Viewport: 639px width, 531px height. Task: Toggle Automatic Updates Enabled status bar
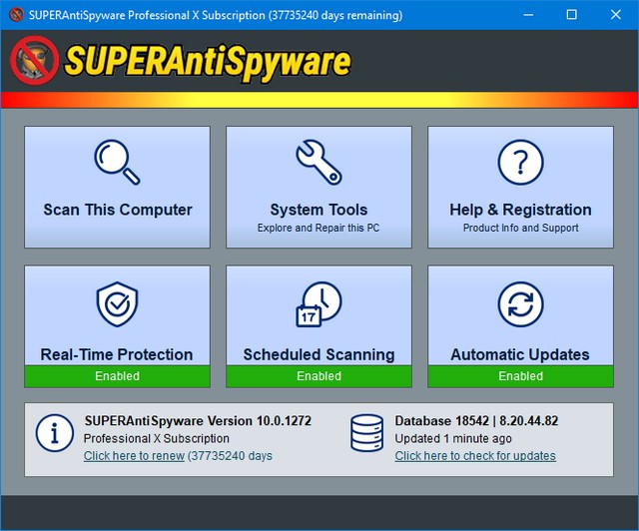520,376
